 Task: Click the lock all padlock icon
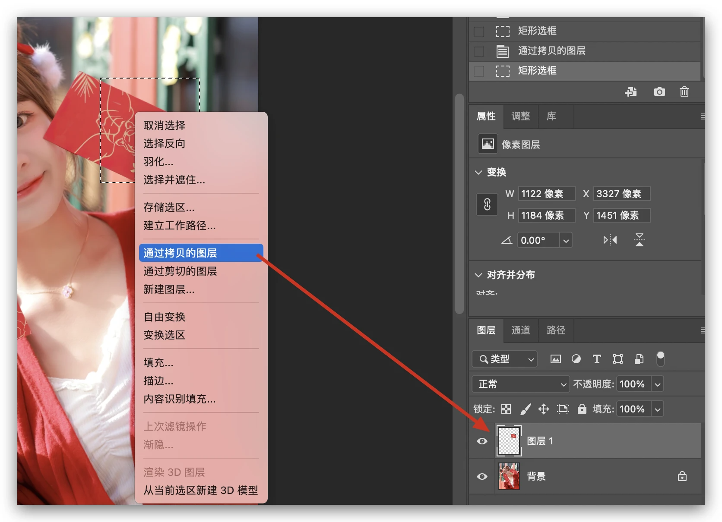tap(582, 409)
